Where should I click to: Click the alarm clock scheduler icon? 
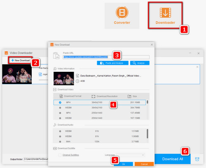click(x=197, y=159)
